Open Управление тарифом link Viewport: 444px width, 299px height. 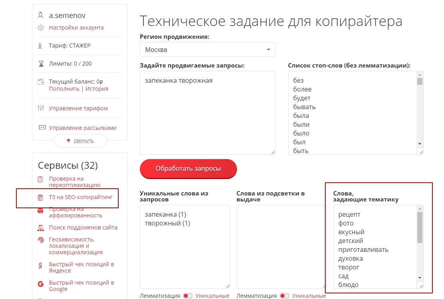point(78,108)
